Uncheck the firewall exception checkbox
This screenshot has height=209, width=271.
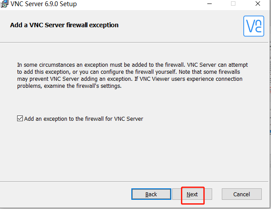click(x=20, y=119)
